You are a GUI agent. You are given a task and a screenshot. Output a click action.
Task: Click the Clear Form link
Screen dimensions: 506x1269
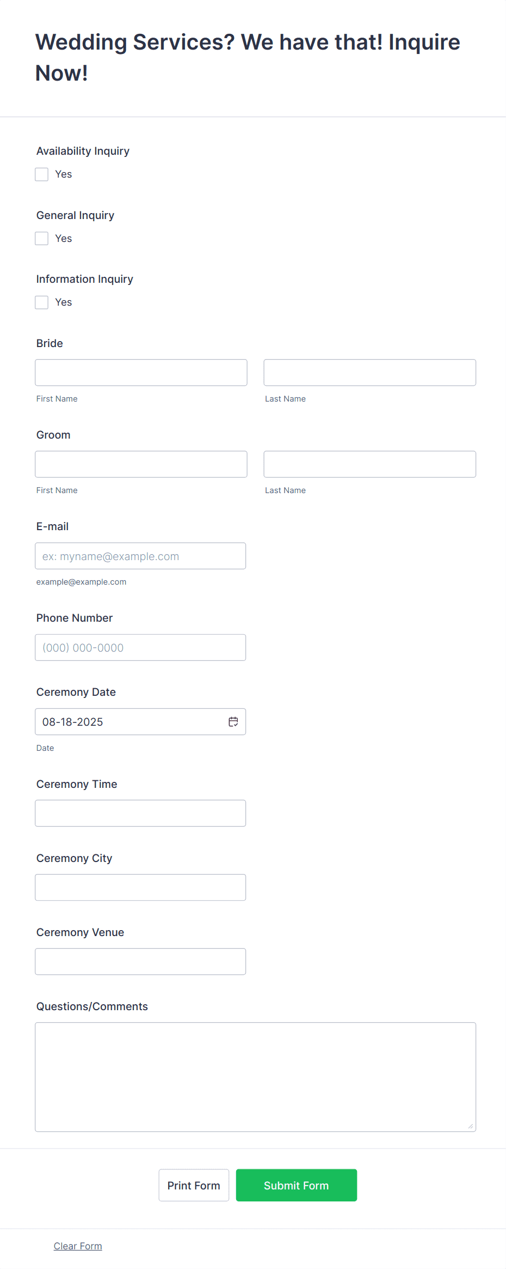(78, 1246)
